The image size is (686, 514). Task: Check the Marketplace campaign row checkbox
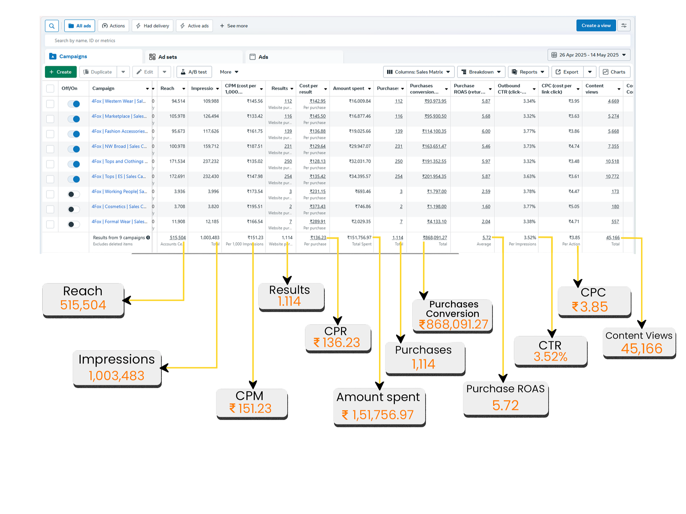tap(50, 119)
